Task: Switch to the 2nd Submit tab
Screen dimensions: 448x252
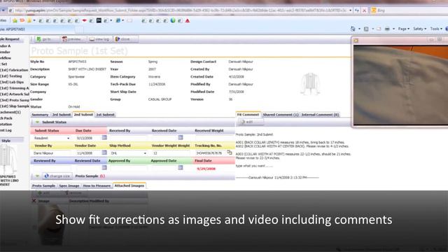Action: [83, 114]
